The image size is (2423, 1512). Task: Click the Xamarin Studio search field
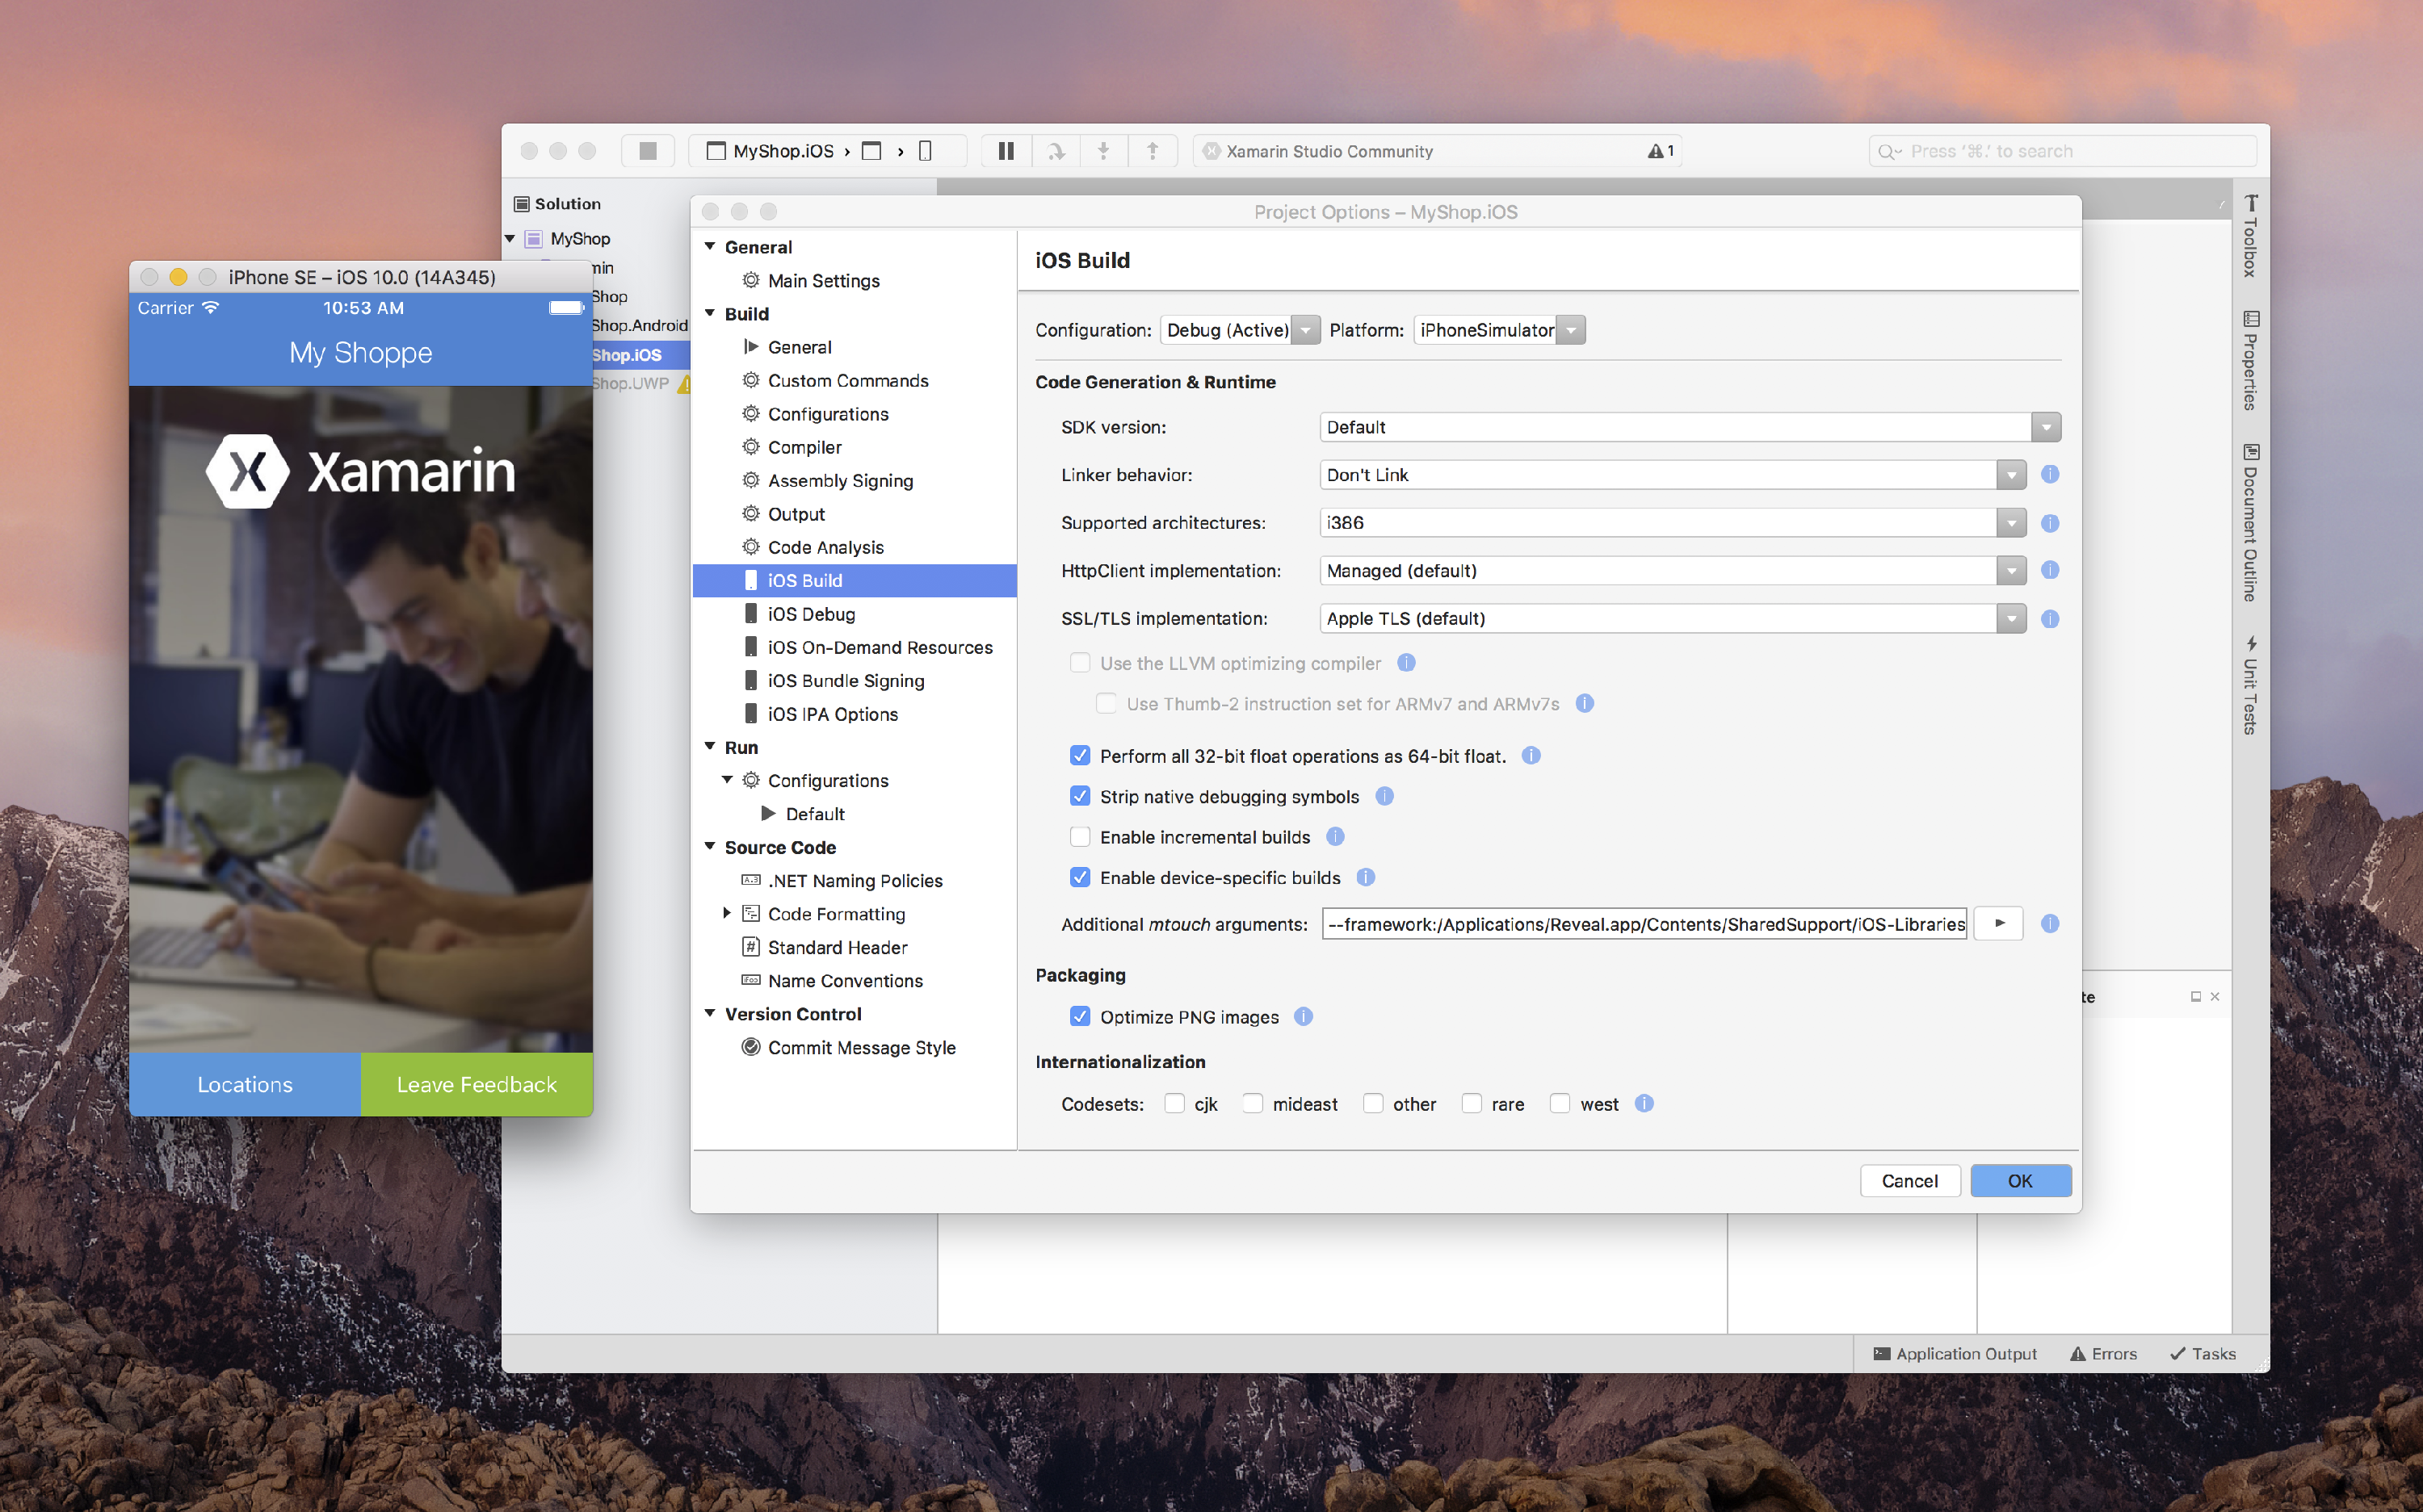2062,151
